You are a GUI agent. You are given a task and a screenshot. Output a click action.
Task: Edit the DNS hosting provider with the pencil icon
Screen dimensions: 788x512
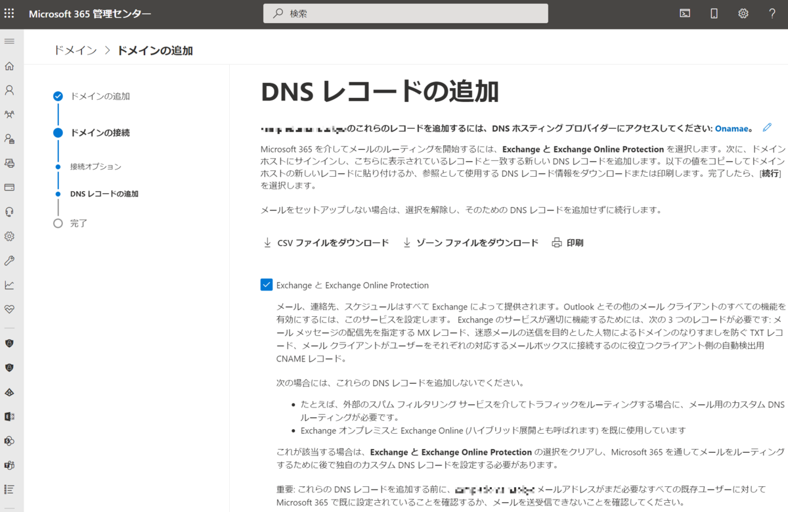(767, 128)
